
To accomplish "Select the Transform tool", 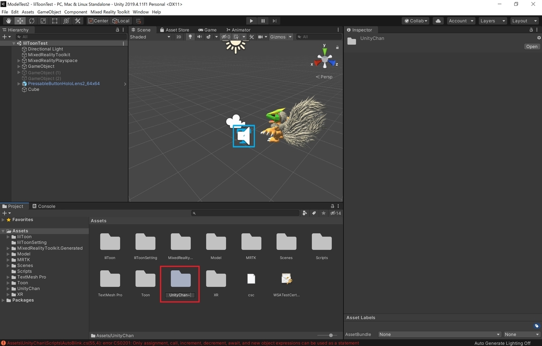I will [66, 21].
